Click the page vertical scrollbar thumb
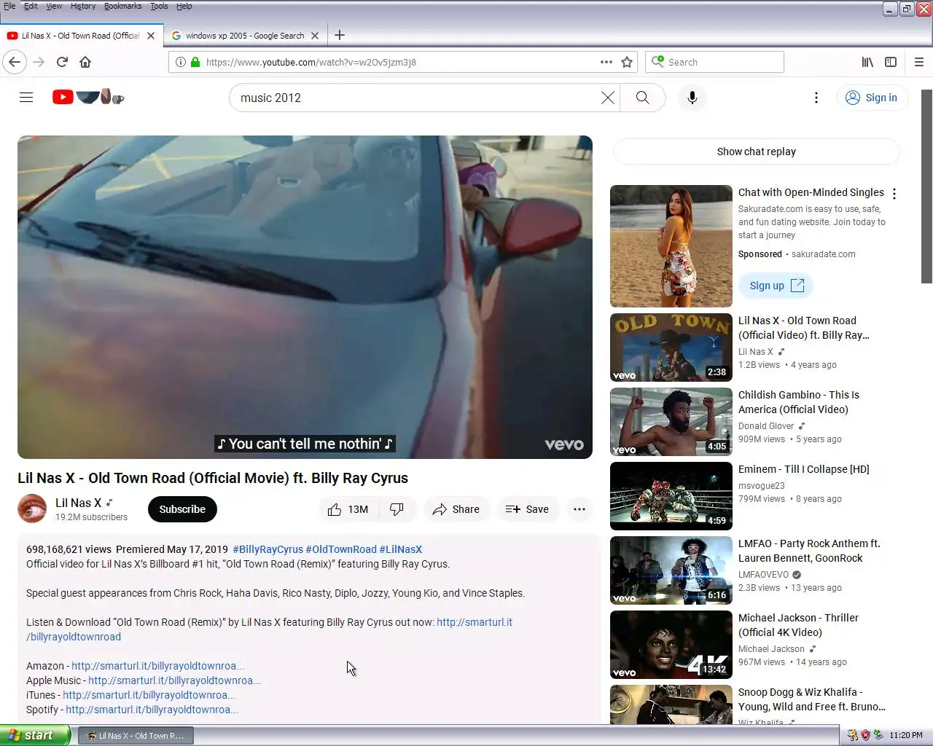The height and width of the screenshot is (746, 933). 926,186
